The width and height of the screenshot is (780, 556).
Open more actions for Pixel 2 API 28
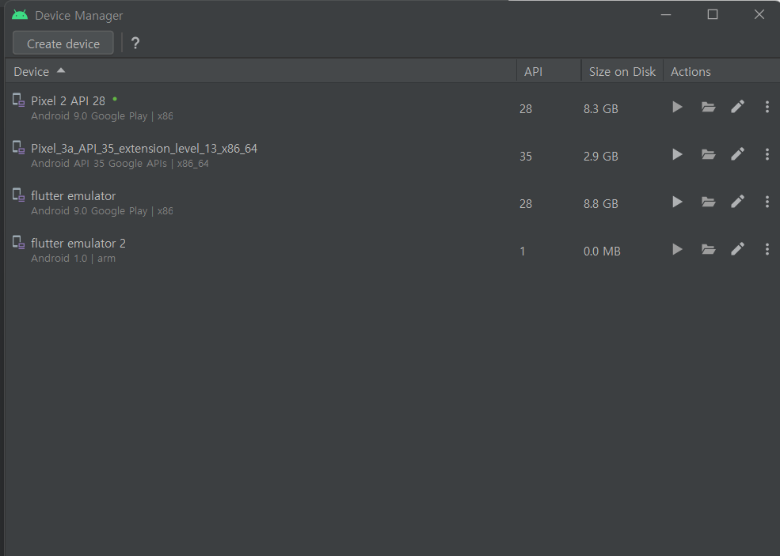(767, 107)
